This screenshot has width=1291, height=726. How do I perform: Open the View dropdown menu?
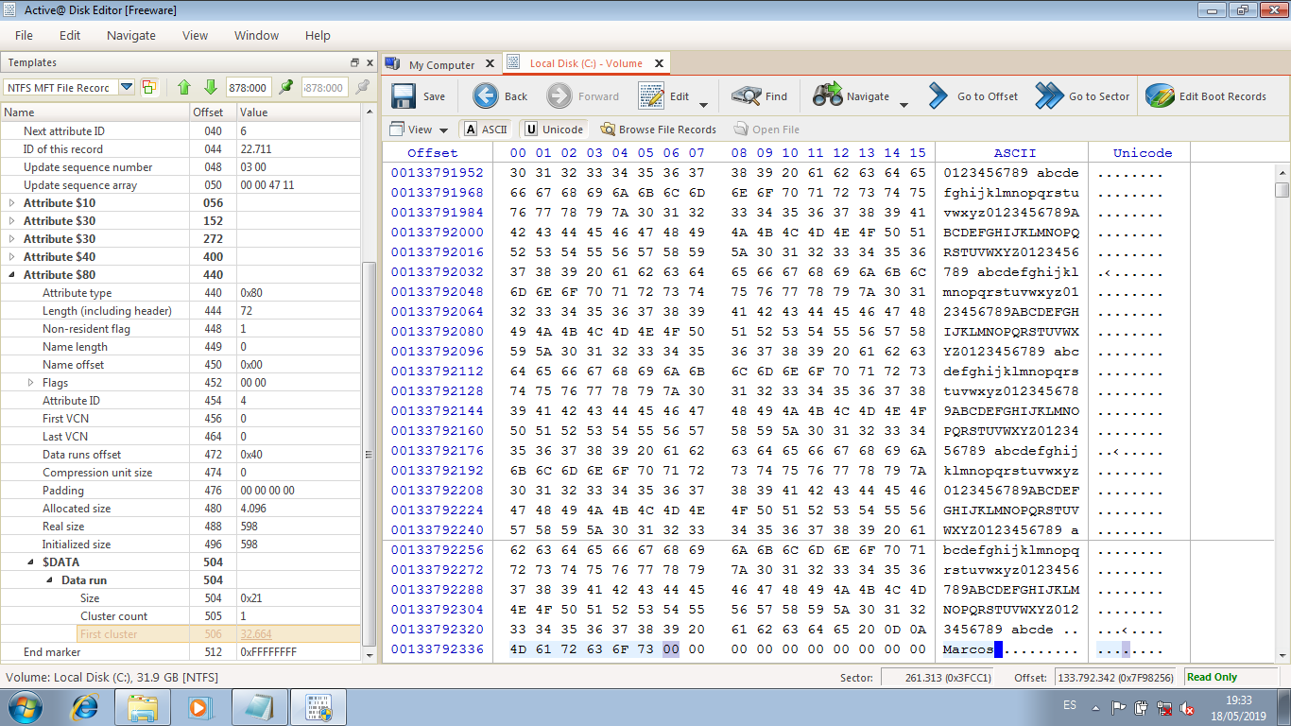419,129
